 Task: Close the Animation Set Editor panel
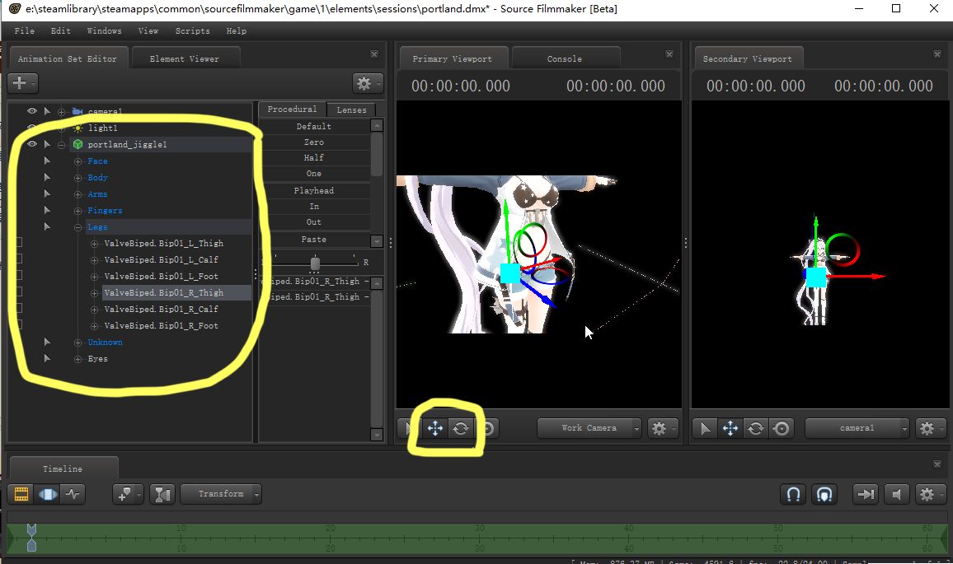pos(374,54)
